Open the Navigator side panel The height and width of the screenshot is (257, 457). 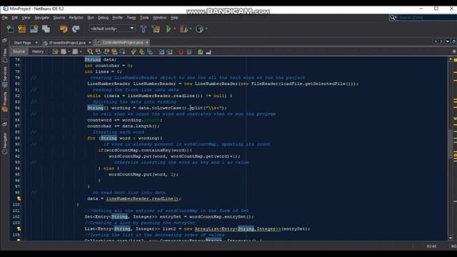coord(5,143)
